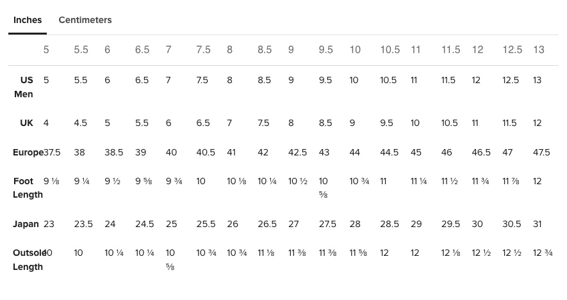567x300 pixels.
Task: Click the 7.5 size column header
Action: tap(203, 49)
